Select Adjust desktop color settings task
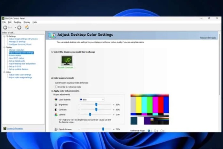 (21, 53)
